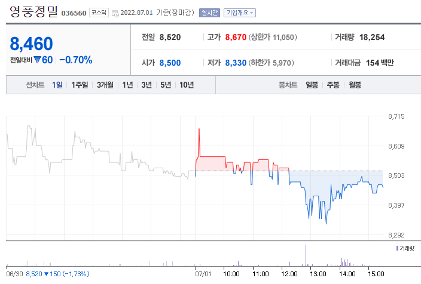Click the 15:00 time axis label
Viewport: 421px width, 284px height.
[x=376, y=274]
